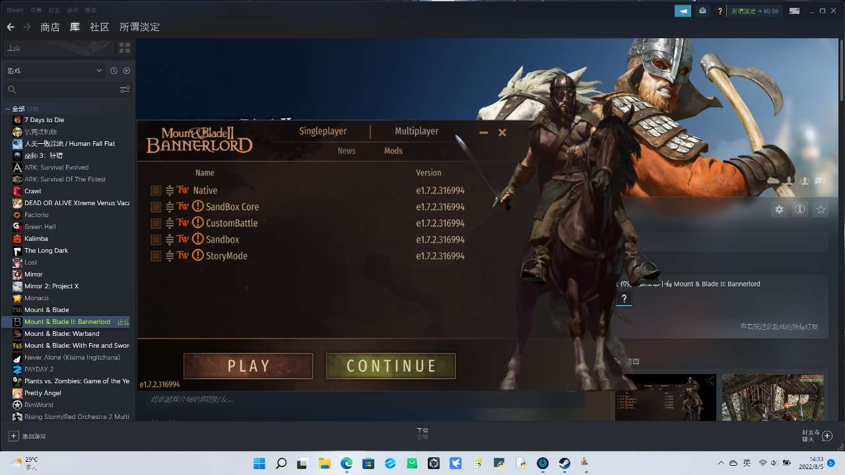845x475 pixels.
Task: Open friends and chat plus icon
Action: 827,436
